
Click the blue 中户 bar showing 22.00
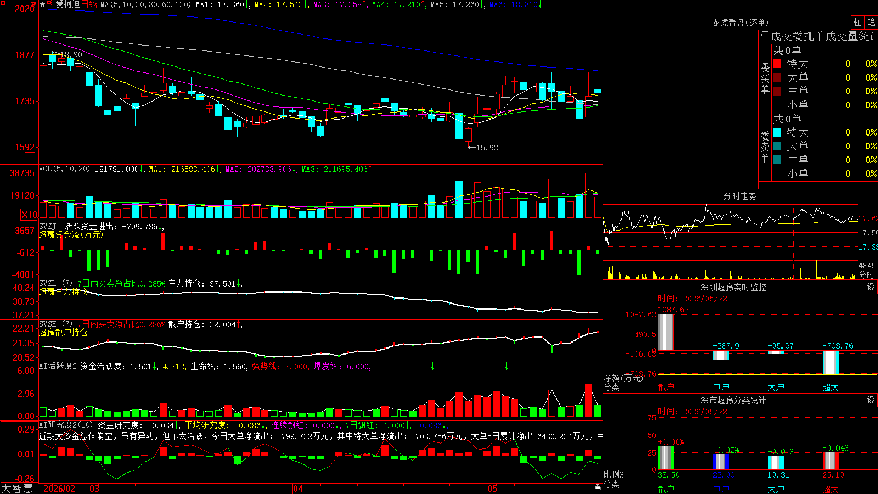point(721,462)
